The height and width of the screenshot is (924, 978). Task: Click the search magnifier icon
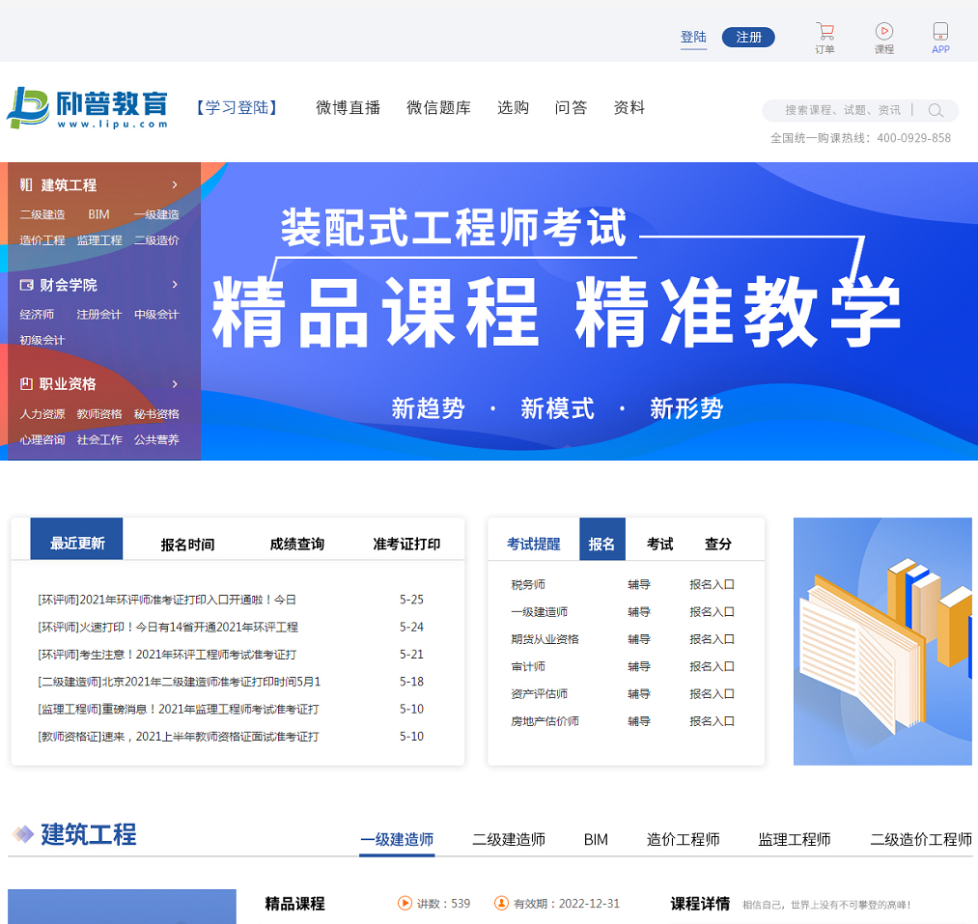click(936, 111)
